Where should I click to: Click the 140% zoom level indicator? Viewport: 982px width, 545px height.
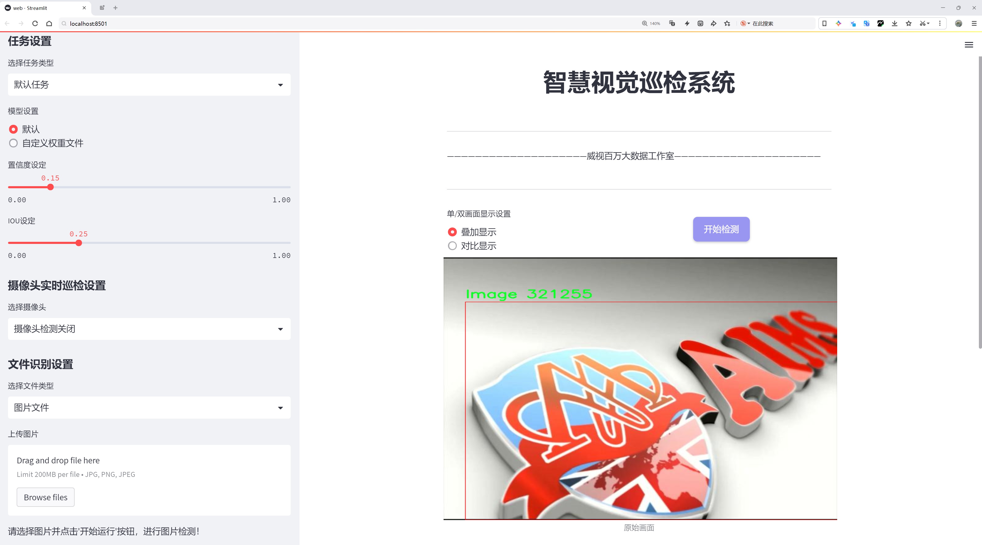651,24
